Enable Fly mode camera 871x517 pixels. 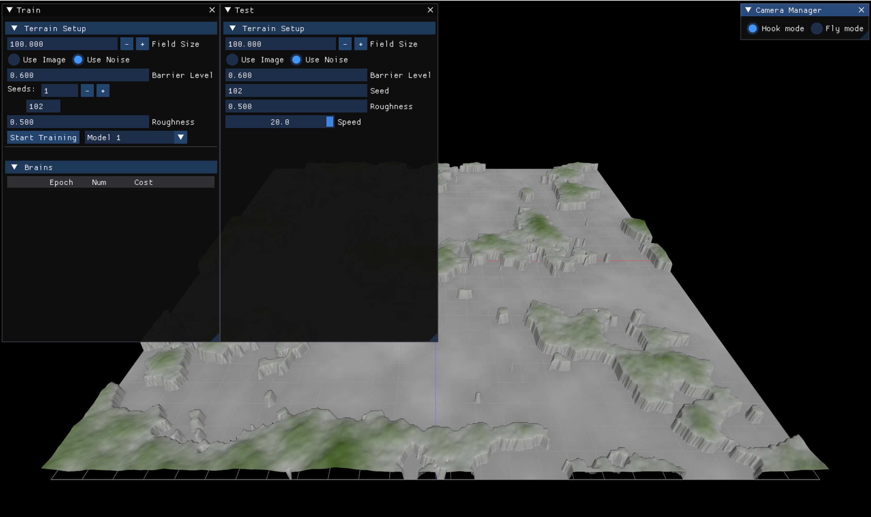pos(816,29)
